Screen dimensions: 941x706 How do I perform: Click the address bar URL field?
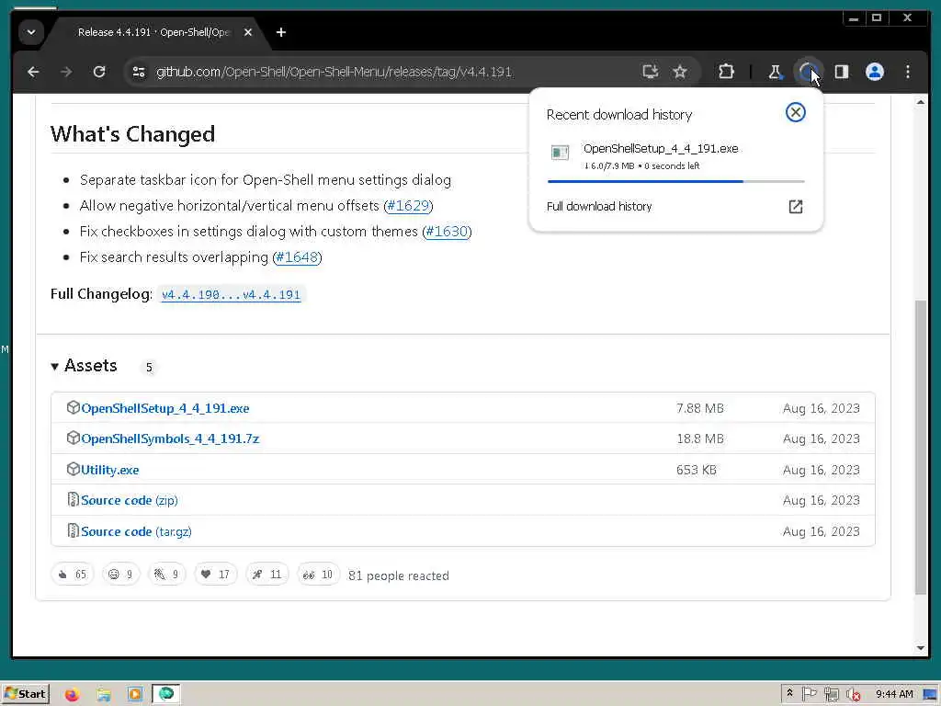tap(334, 72)
